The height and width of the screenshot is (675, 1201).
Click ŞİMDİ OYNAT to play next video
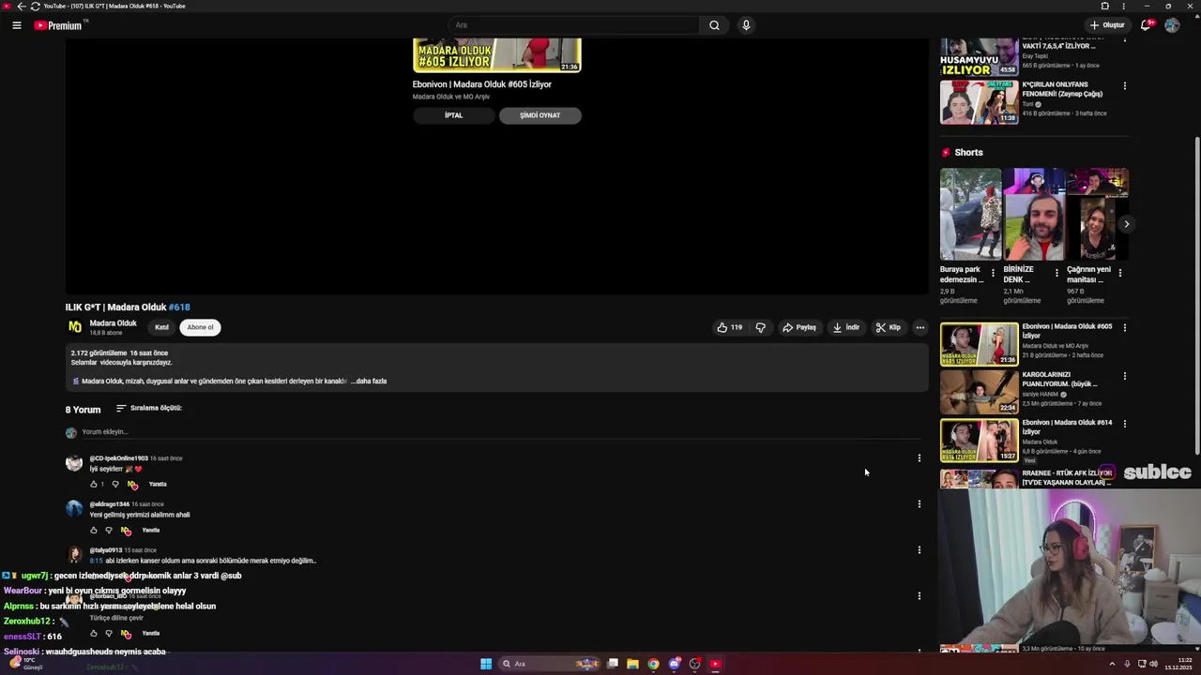coord(540,115)
